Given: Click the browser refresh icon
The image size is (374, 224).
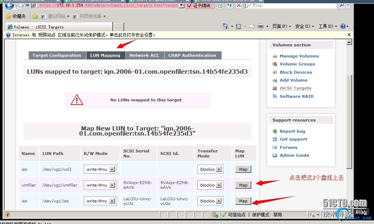Looking at the screenshot, I should pyautogui.click(x=229, y=5).
